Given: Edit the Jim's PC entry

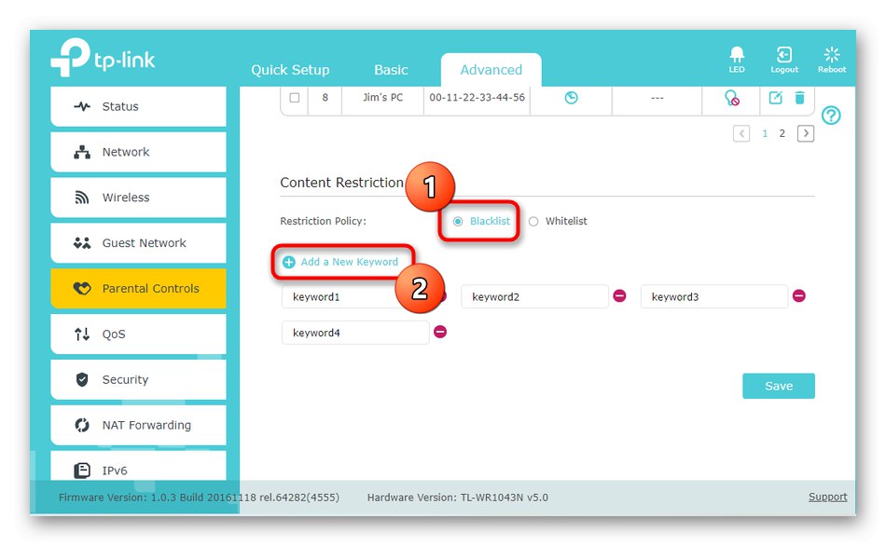Looking at the screenshot, I should pos(776,98).
